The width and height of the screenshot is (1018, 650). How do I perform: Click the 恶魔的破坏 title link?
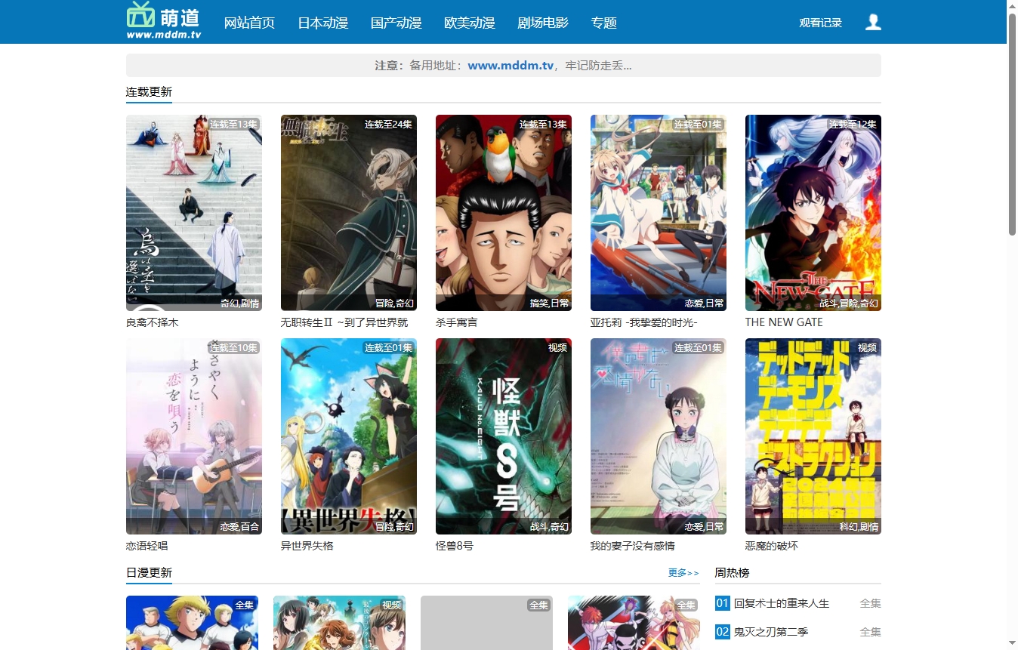click(772, 546)
